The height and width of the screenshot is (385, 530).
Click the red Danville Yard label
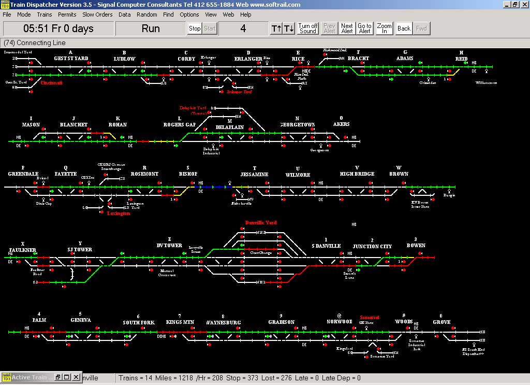[x=261, y=223]
